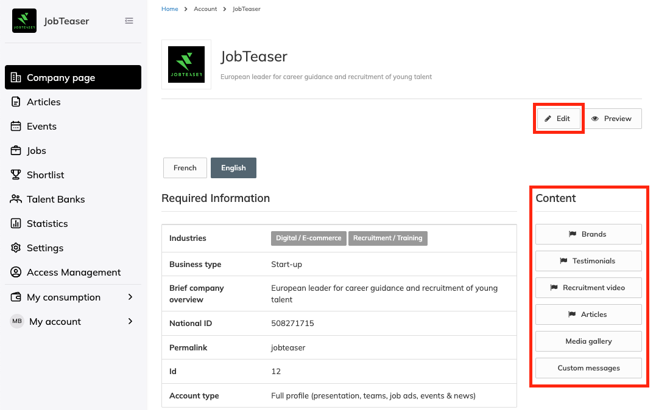
Task: Click the Talent Banks people icon
Action: coord(16,199)
